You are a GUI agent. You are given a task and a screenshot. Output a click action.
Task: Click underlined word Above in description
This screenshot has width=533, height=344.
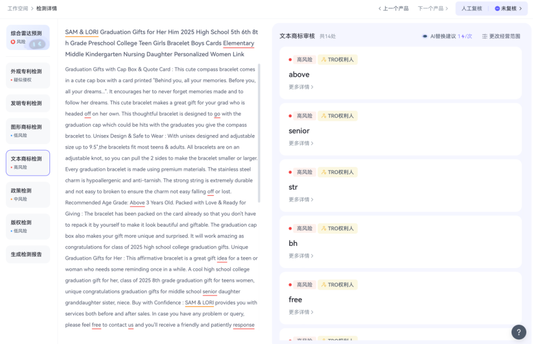click(137, 203)
